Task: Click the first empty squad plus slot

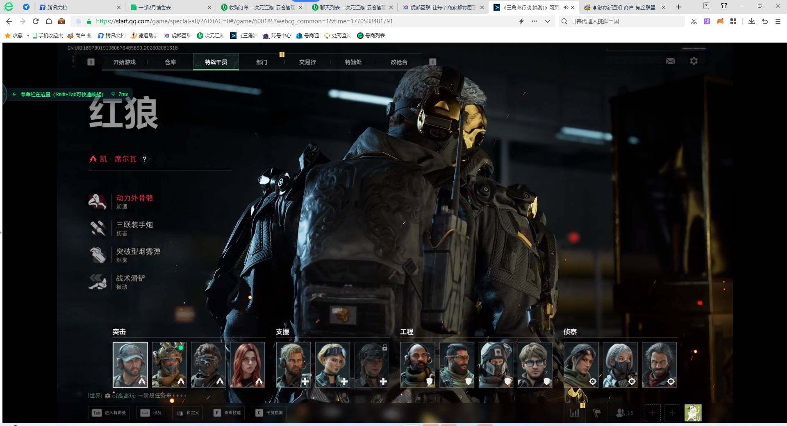Action: 652,413
